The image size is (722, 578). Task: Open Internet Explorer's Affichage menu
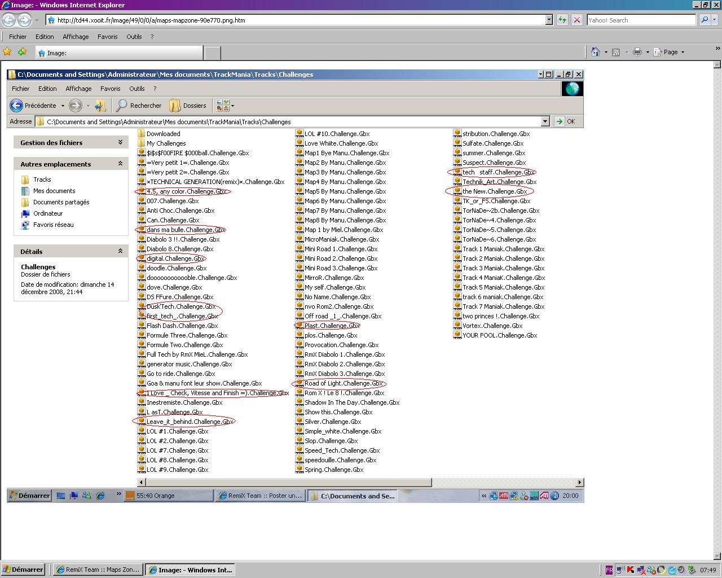[x=76, y=37]
